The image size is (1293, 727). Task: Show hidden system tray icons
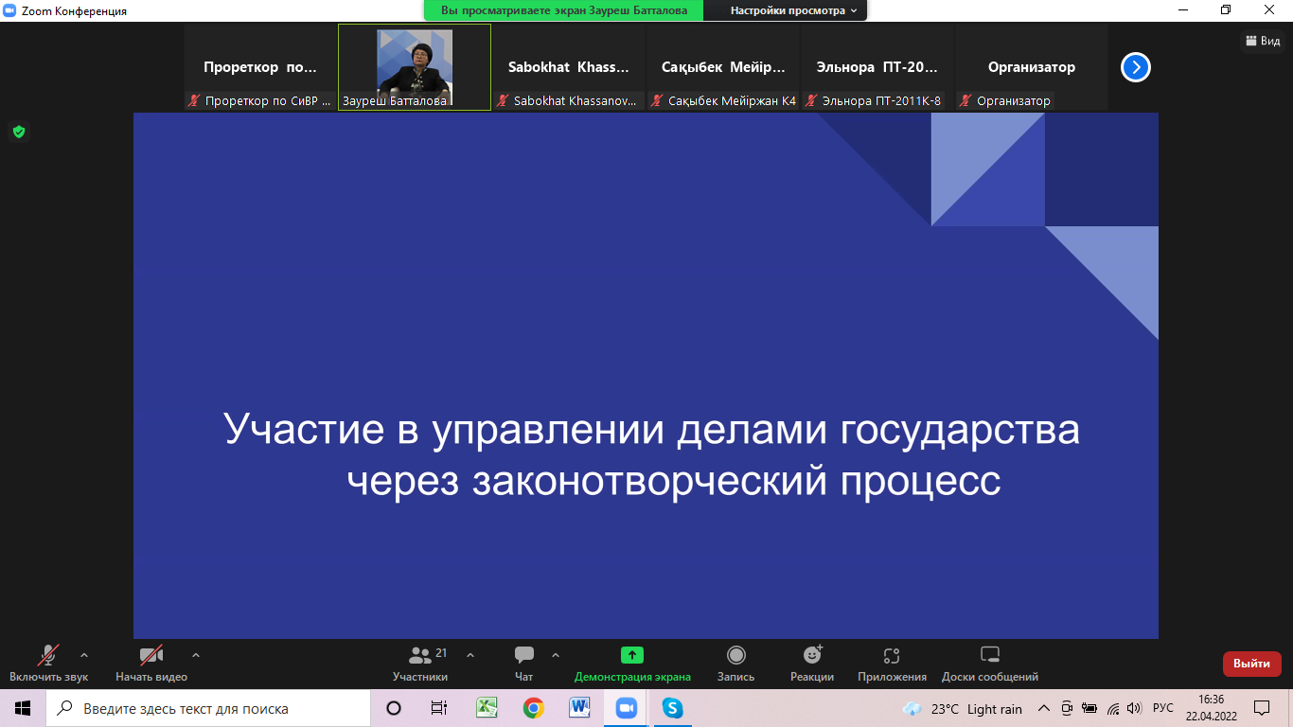pos(1044,709)
